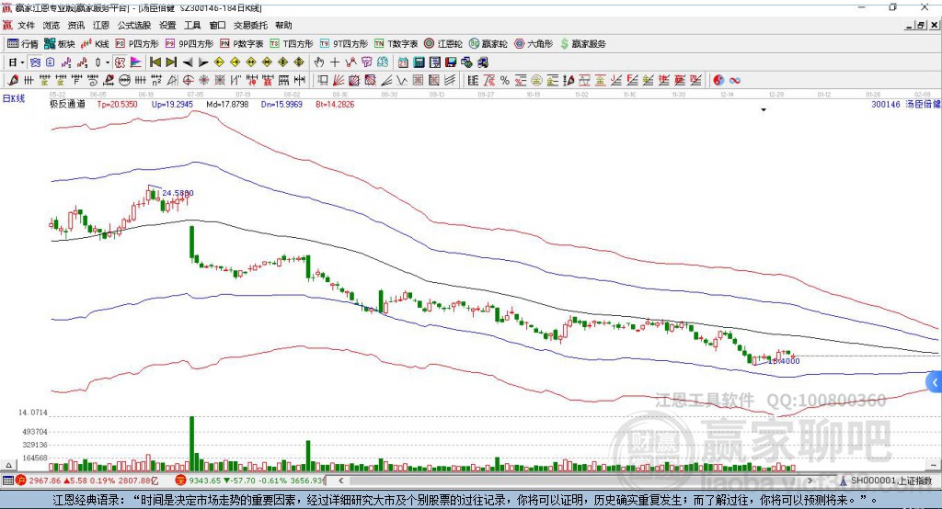This screenshot has width=942, height=509.
Task: Click the spiral tool icon
Action: pos(93,81)
